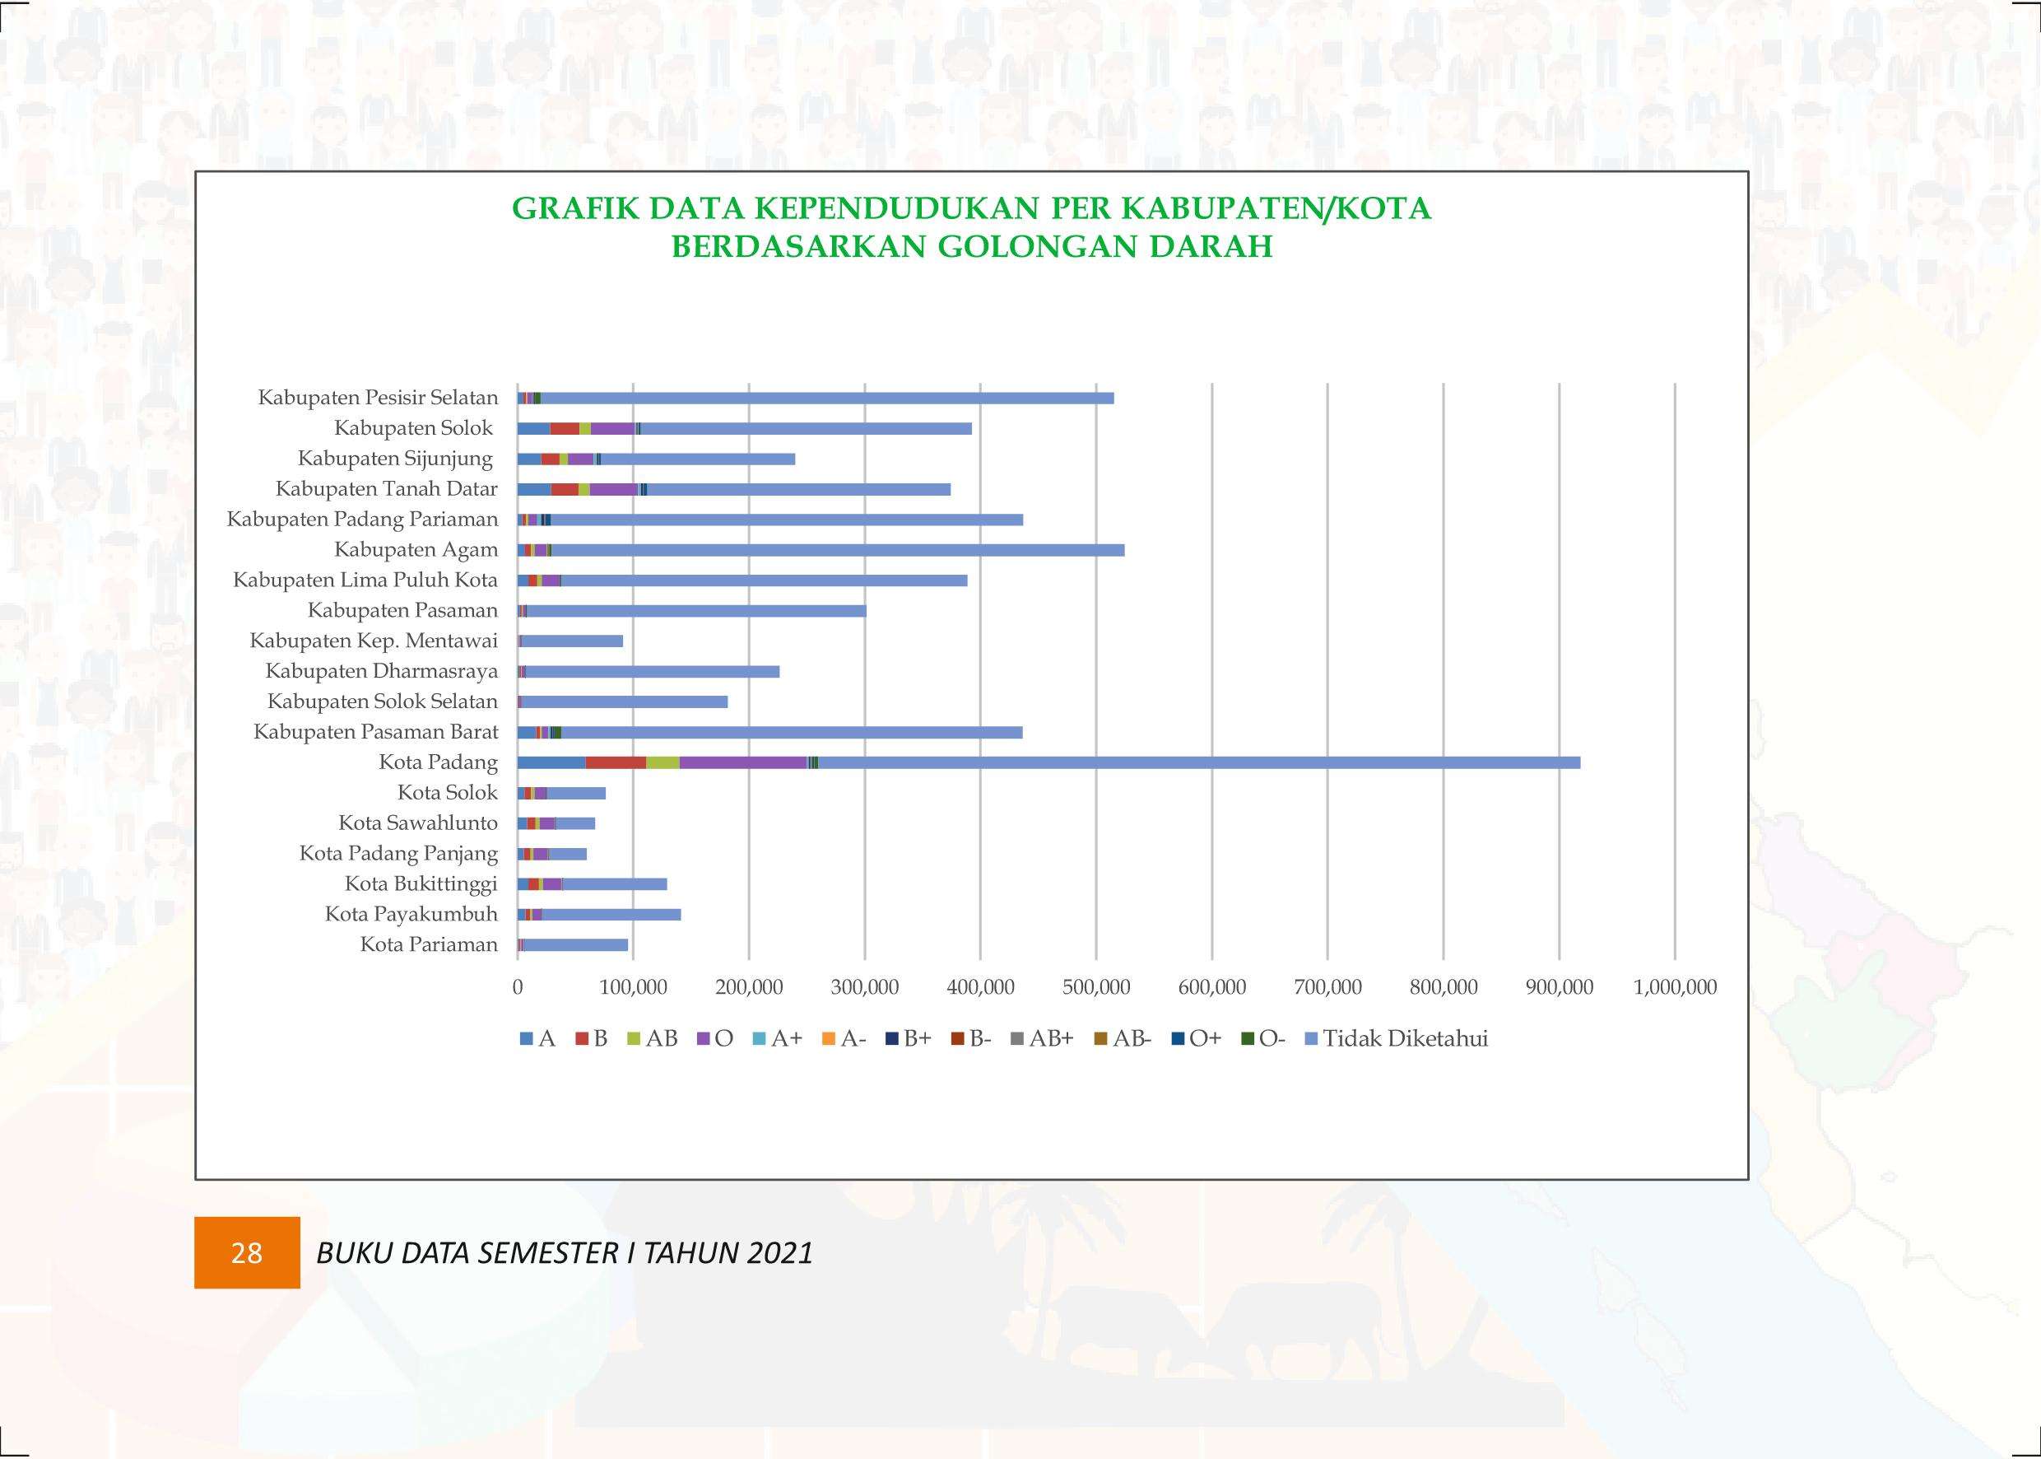Click the dark navy 'B+' legend swatch
The image size is (2041, 1459).
pos(891,1039)
